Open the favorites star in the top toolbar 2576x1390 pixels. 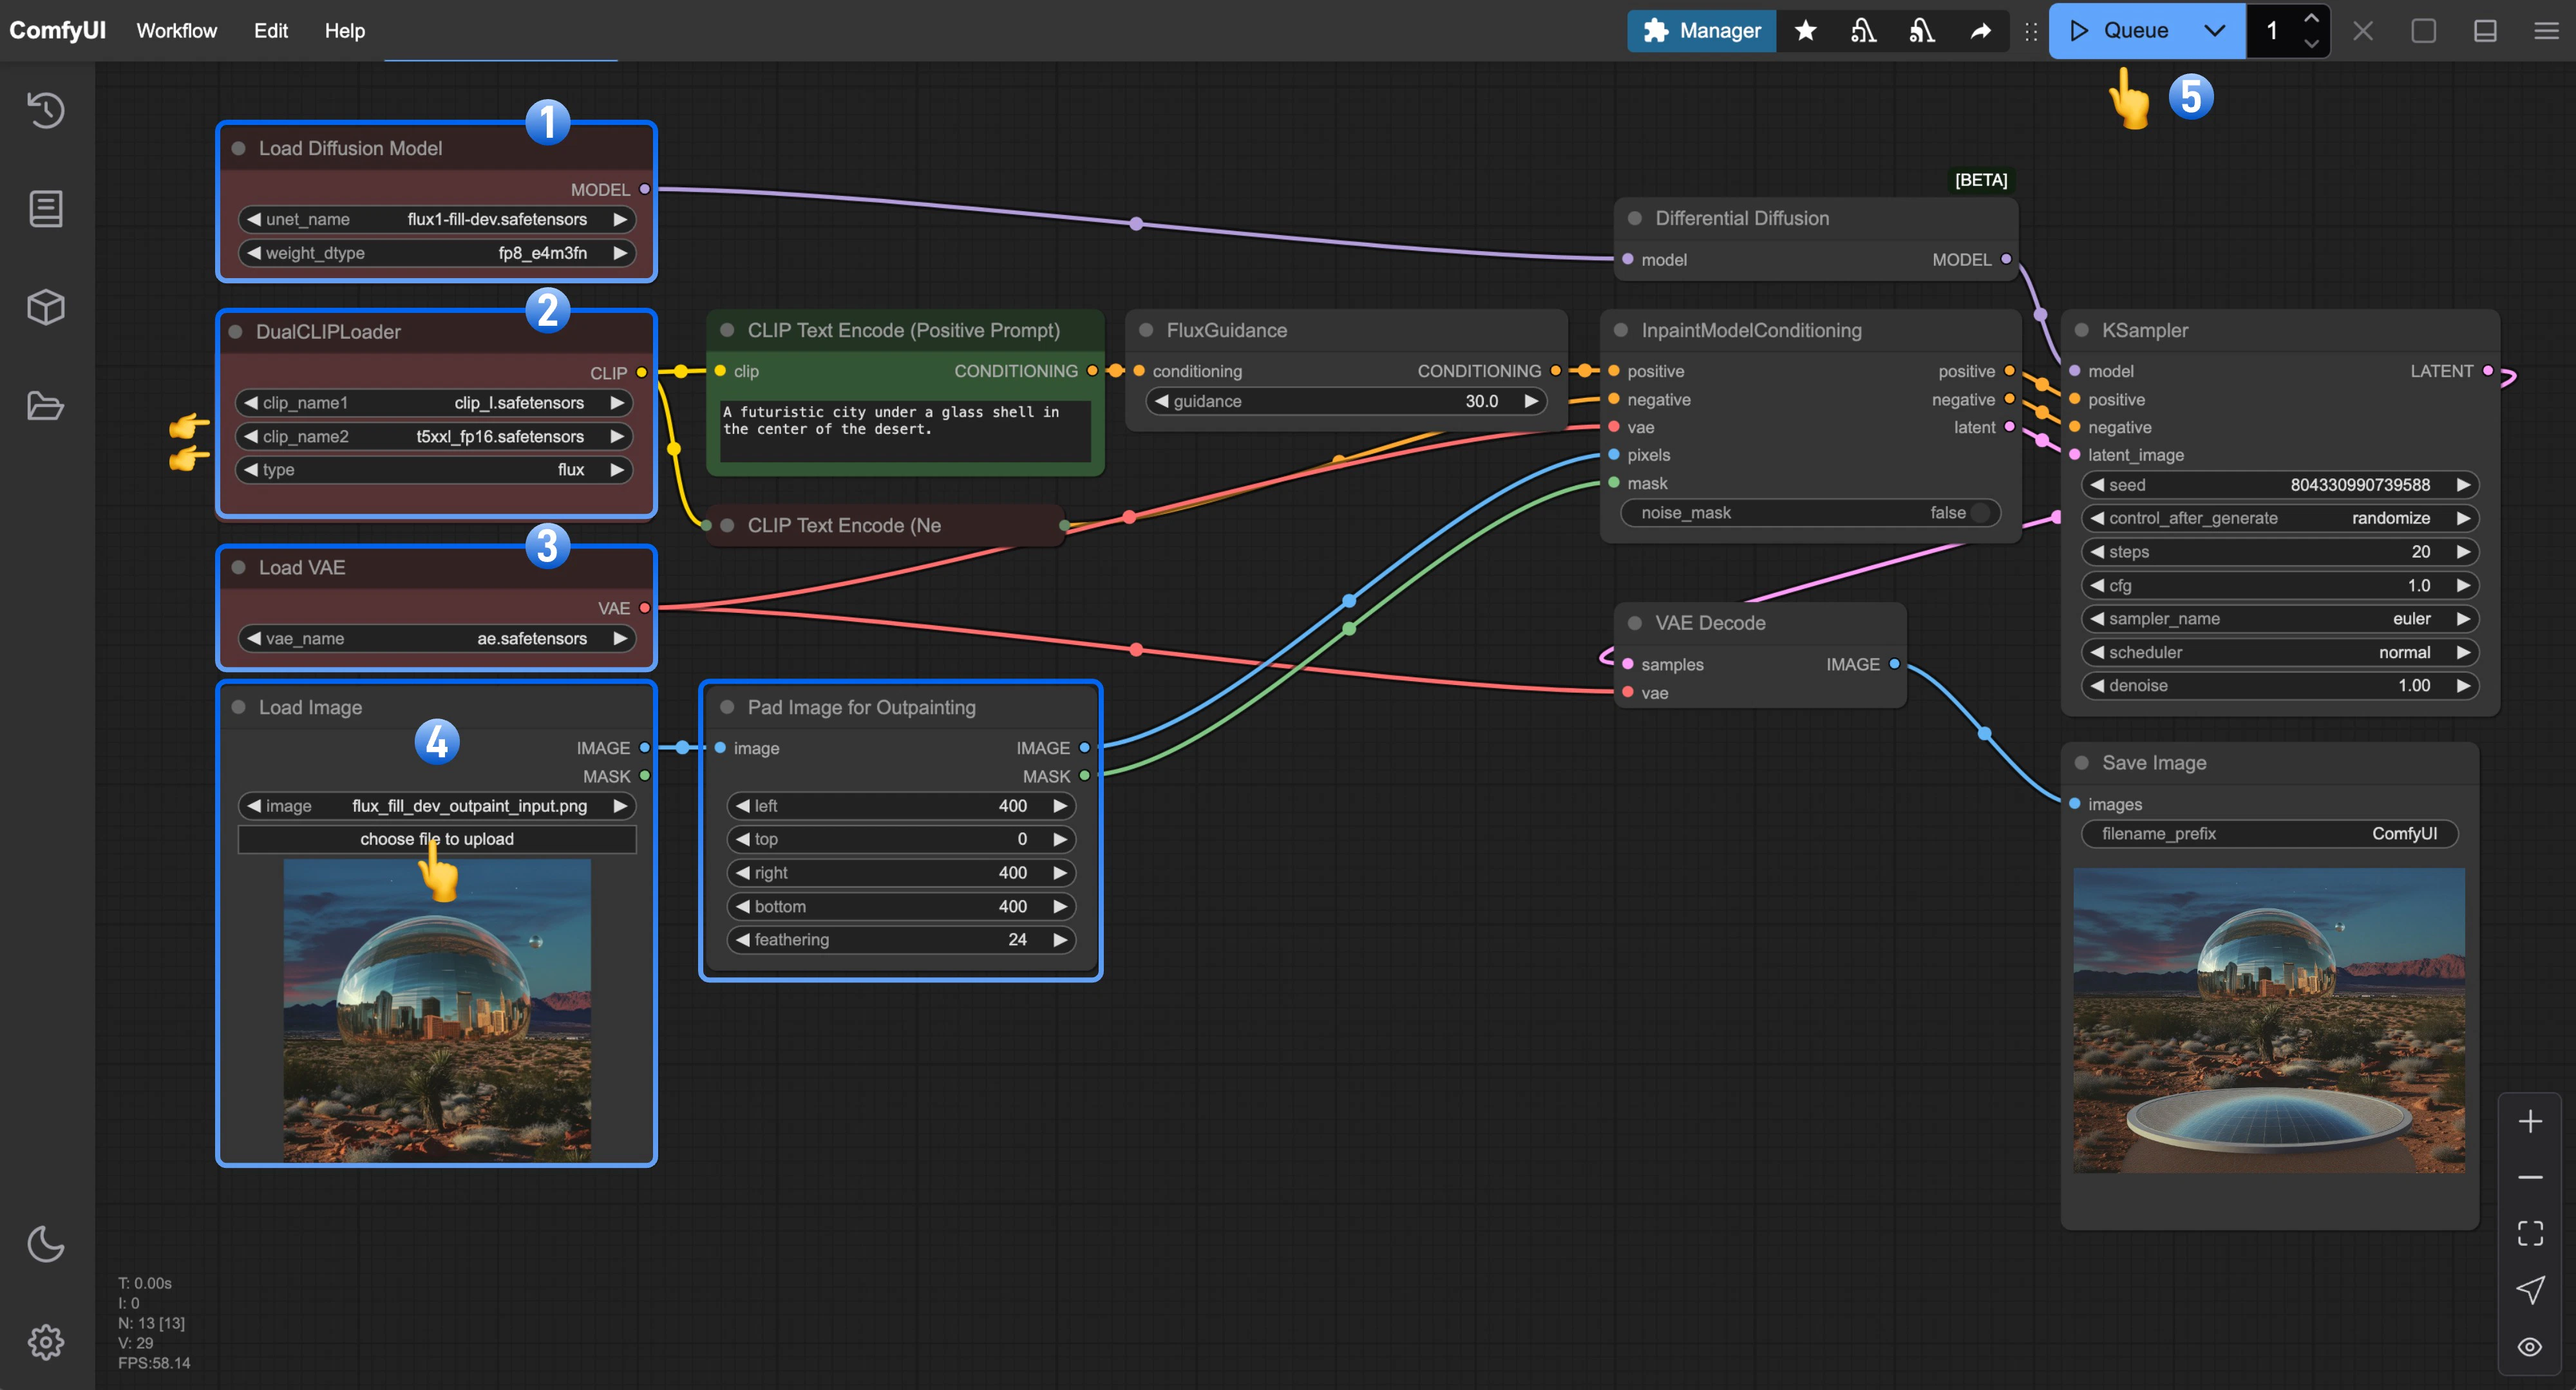point(1806,30)
